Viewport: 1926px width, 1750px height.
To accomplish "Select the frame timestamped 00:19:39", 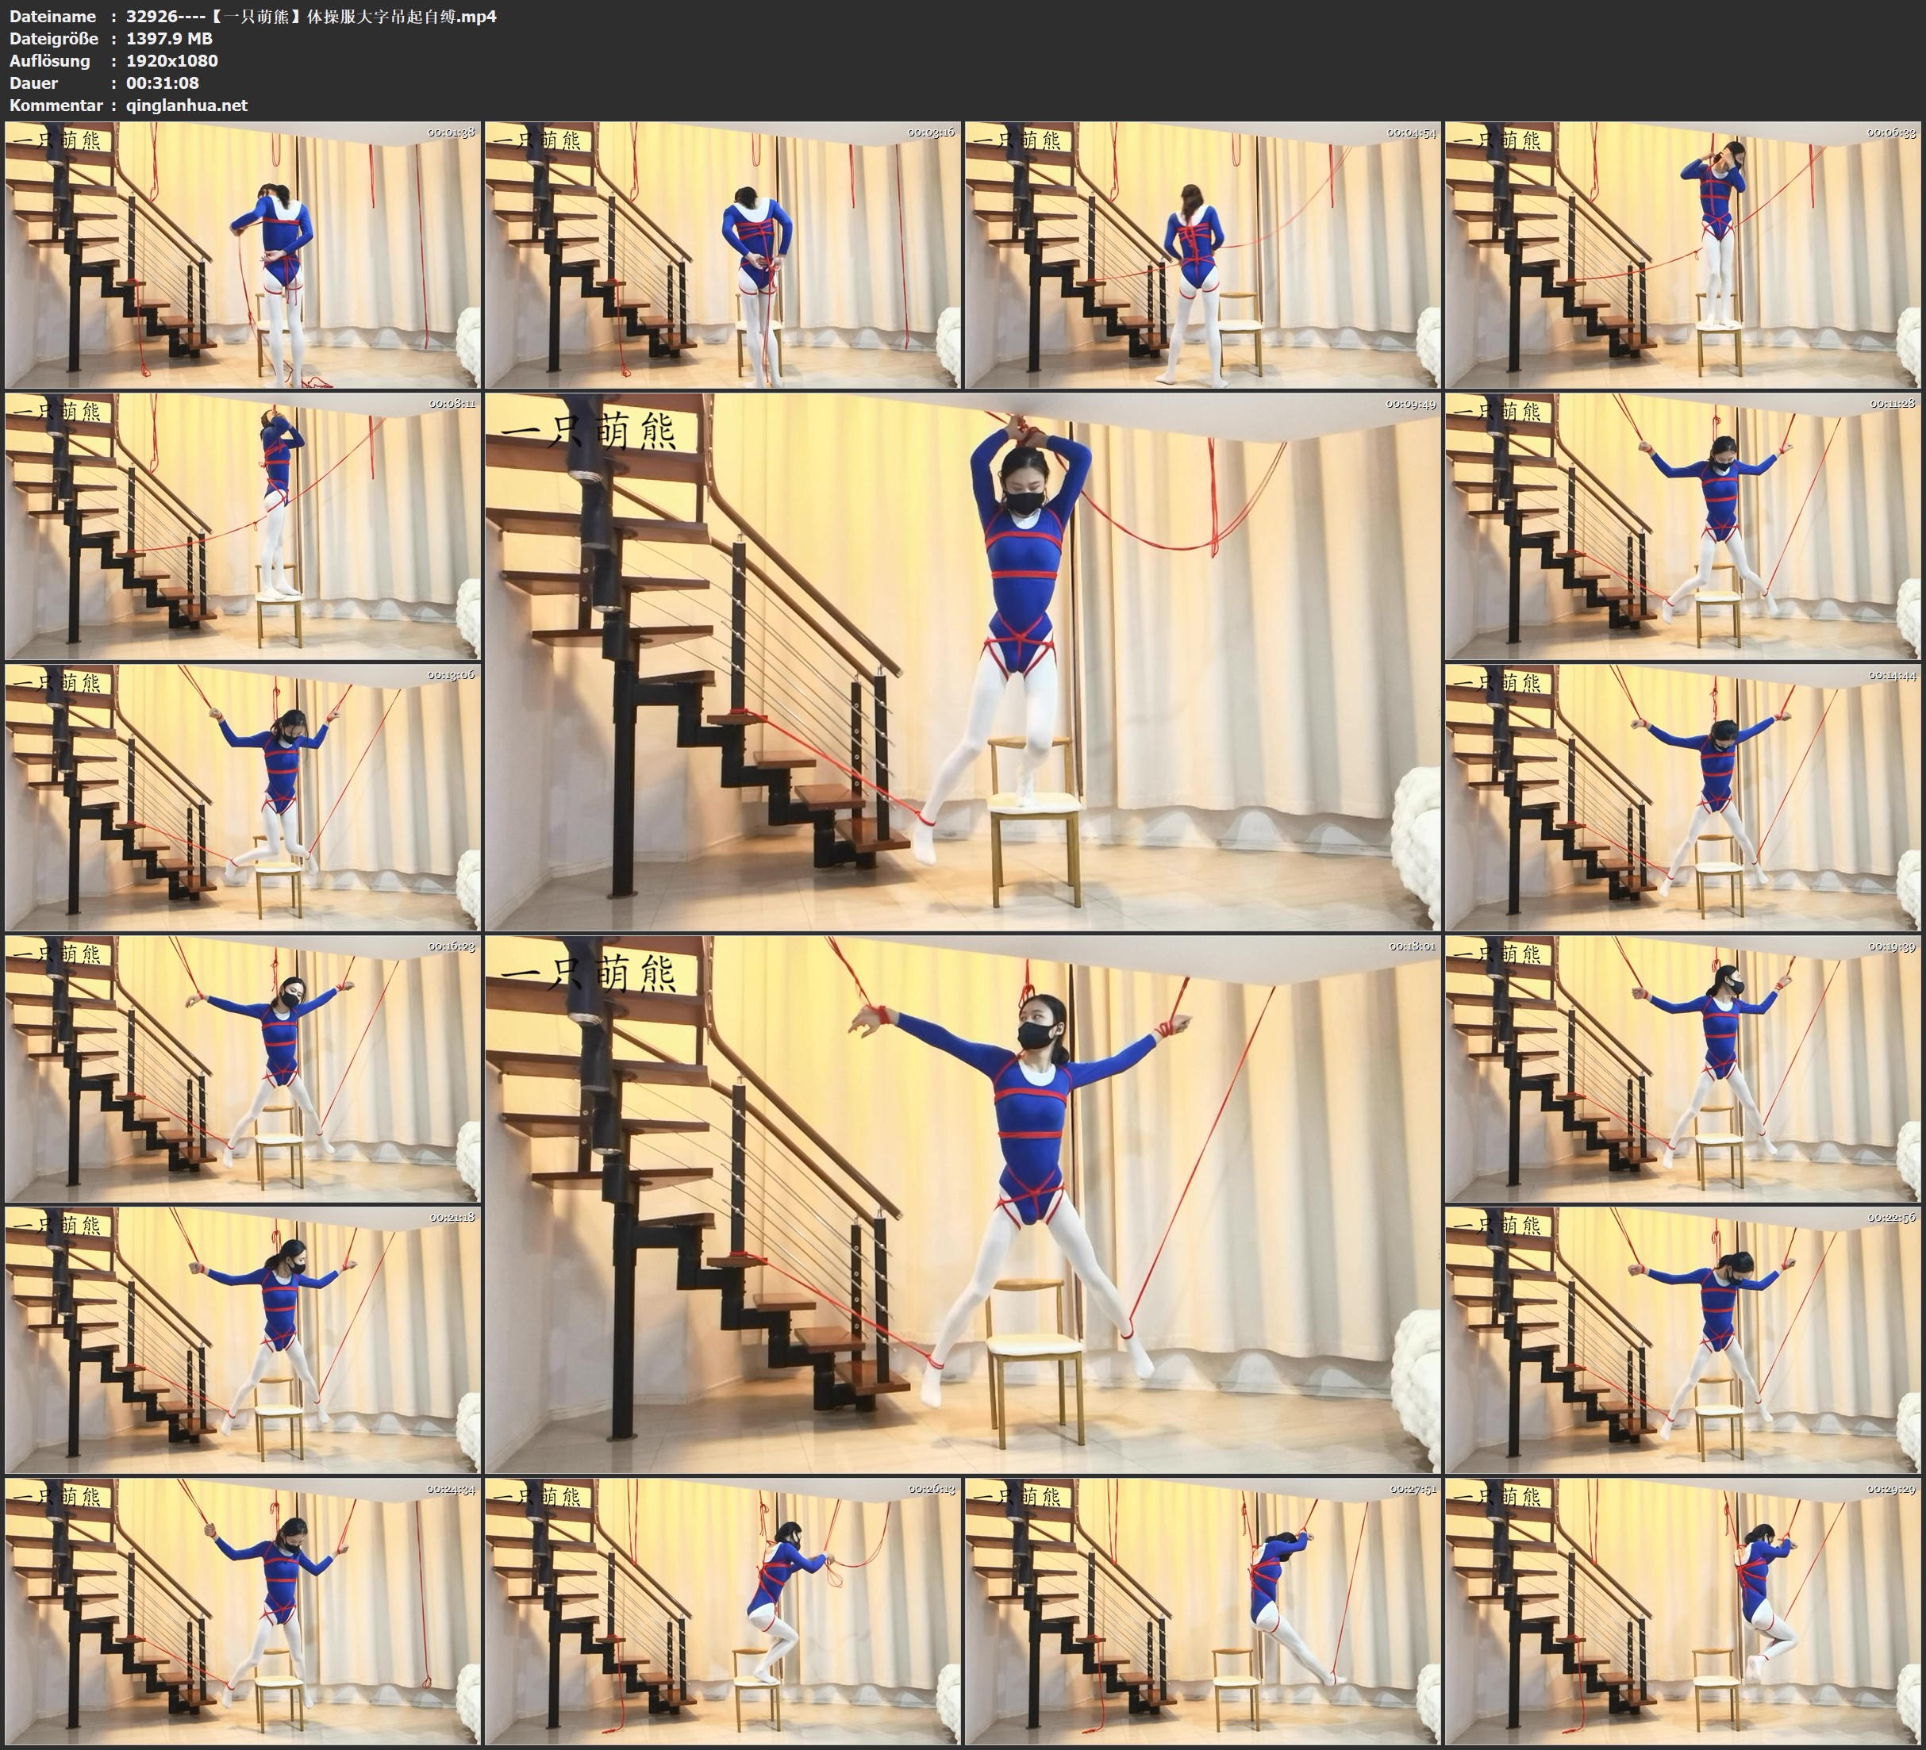I will point(1682,1069).
